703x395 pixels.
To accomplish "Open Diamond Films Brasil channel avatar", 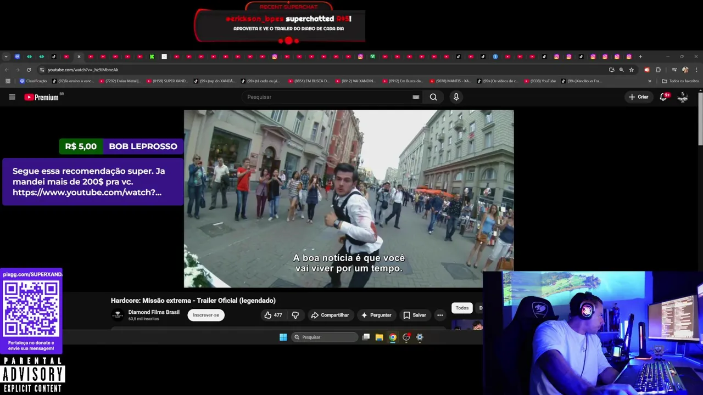I will coord(117,315).
